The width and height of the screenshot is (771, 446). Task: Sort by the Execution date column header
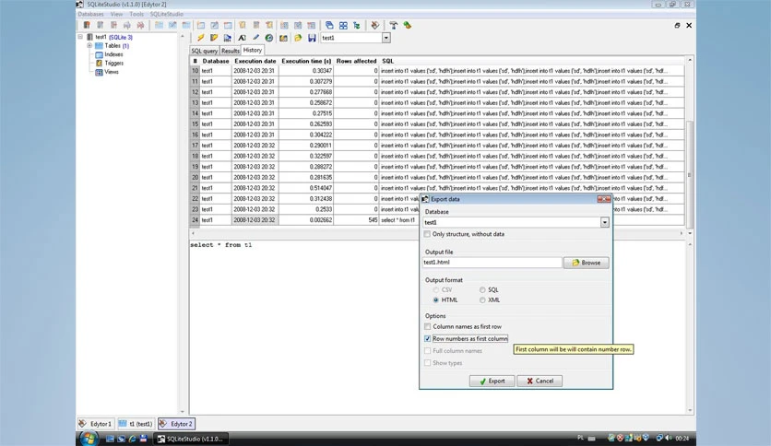coord(255,62)
